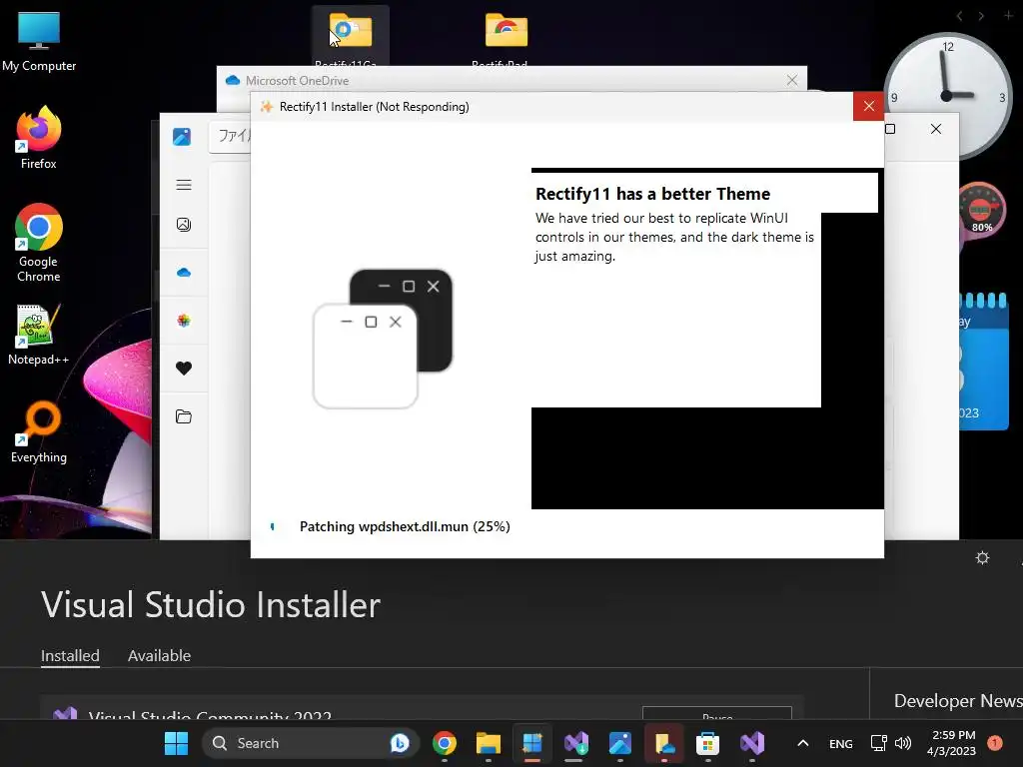Open the notification badge in the tray
The width and height of the screenshot is (1023, 767).
coord(995,743)
